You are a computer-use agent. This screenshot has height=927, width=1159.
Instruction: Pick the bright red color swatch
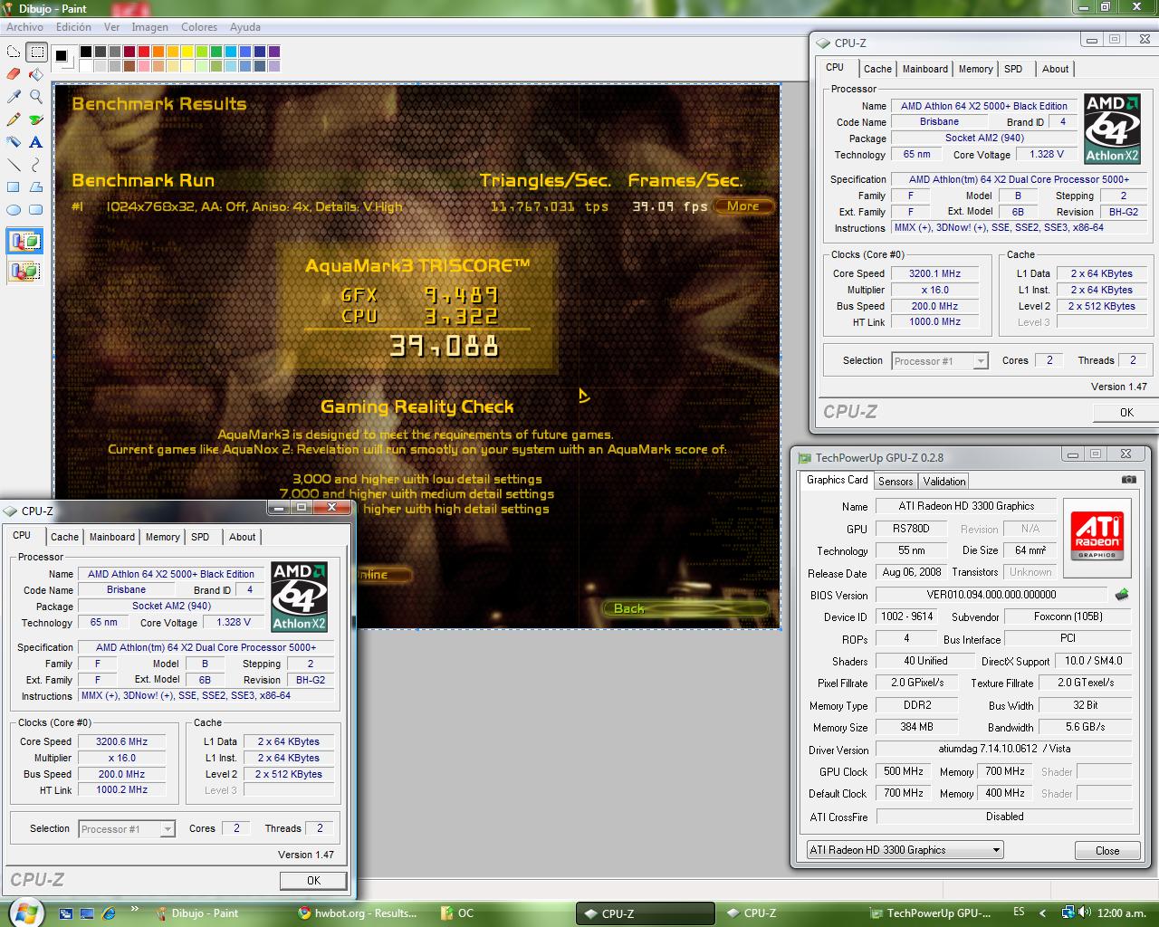[143, 52]
